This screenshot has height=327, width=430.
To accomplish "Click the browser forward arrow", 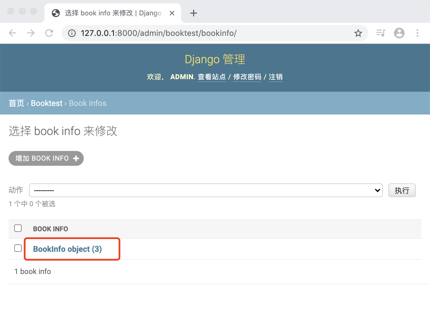I will 31,33.
